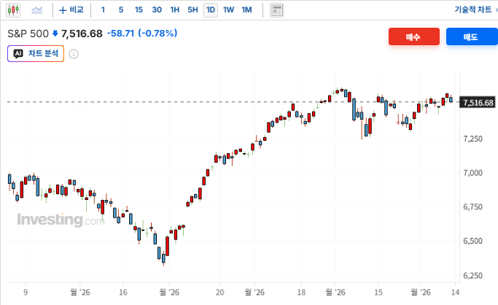Click the 15 date axis label
Image resolution: width=498 pixels, height=305 pixels.
378,293
